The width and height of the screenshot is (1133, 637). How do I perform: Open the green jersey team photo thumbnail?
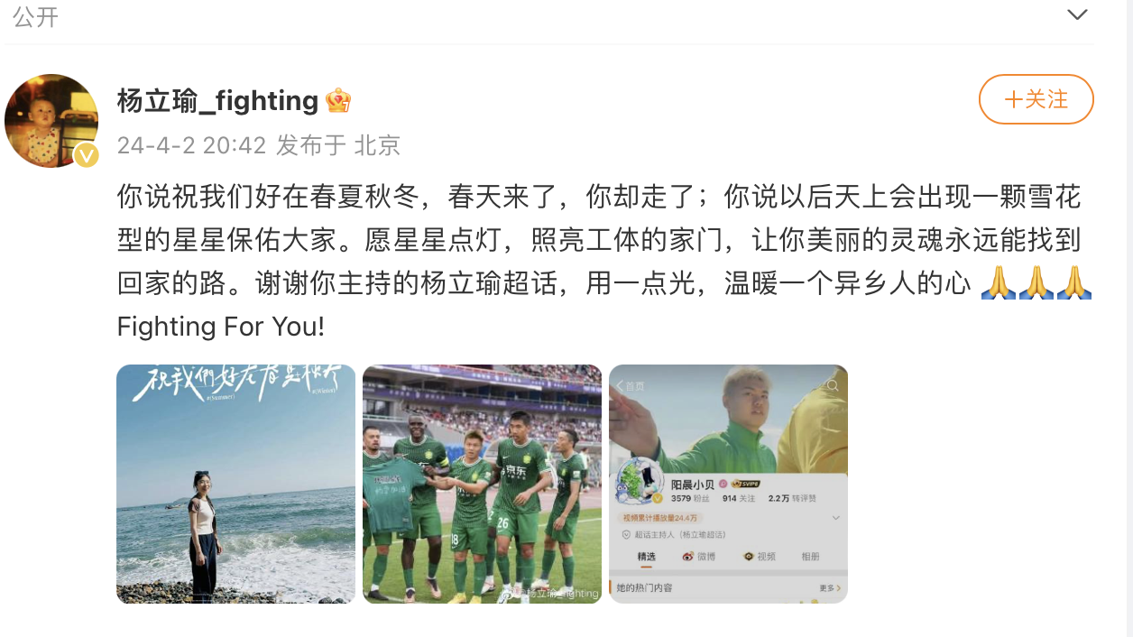point(482,484)
